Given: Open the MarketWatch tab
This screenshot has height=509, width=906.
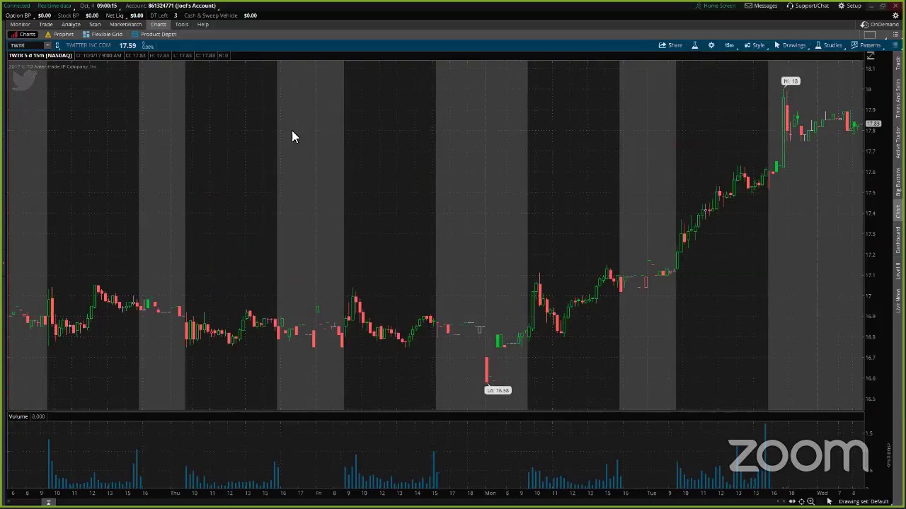Looking at the screenshot, I should (125, 24).
